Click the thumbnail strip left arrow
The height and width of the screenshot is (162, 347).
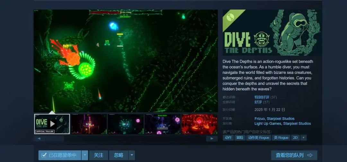tap(39, 138)
